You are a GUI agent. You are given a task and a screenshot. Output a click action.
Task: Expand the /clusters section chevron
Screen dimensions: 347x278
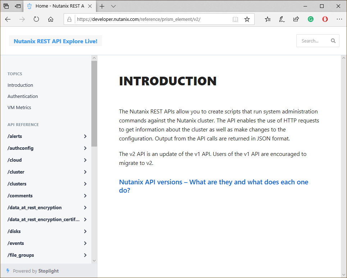pyautogui.click(x=85, y=184)
